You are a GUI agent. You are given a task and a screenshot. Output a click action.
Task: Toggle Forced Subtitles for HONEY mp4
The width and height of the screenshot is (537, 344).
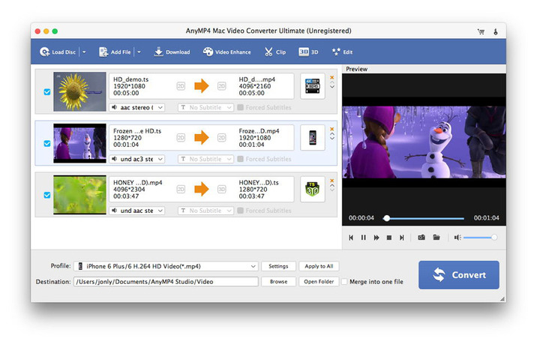(x=241, y=211)
